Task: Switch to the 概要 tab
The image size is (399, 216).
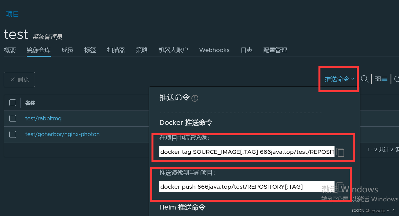Action: 10,50
